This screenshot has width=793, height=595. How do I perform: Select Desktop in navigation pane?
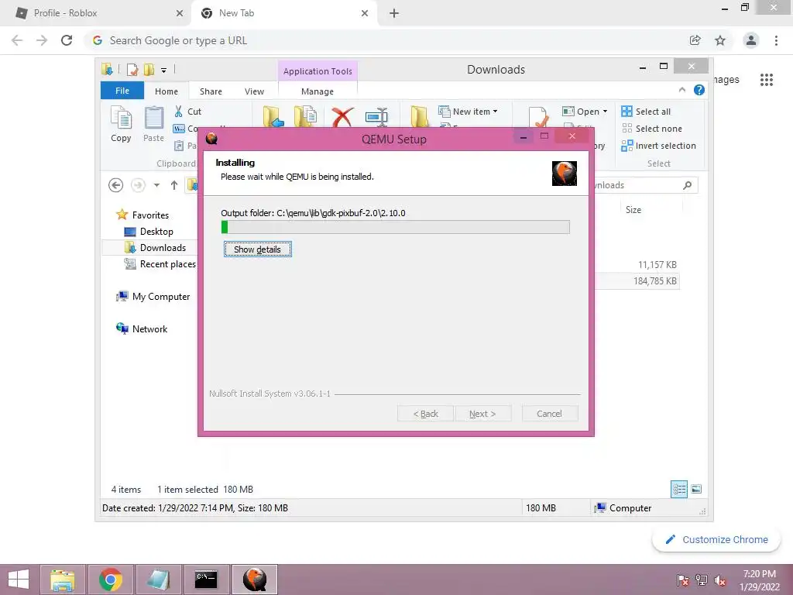tap(148, 231)
